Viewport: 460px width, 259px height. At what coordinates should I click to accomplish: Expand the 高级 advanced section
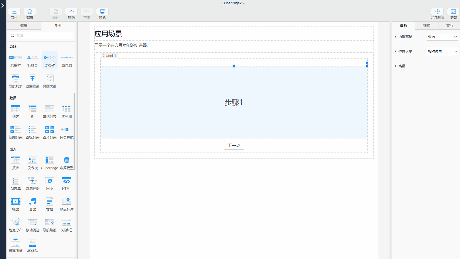[x=402, y=66]
